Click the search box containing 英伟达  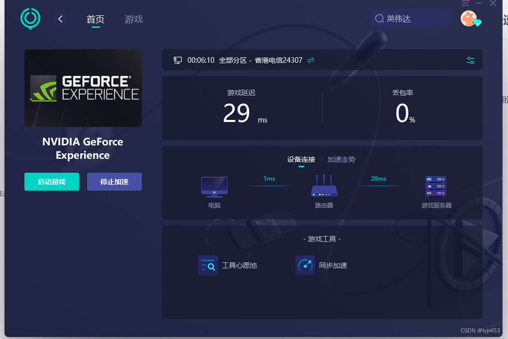click(410, 18)
